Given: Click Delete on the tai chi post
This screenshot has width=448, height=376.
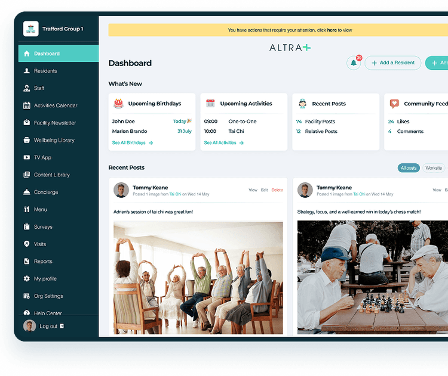Looking at the screenshot, I should click(x=277, y=190).
